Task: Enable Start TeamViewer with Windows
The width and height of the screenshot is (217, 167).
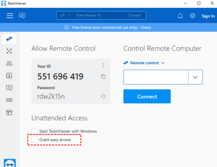Action: (x=35, y=131)
